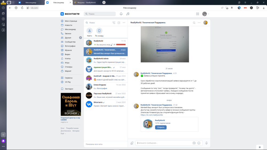This screenshot has height=150, width=267.
Task: Open VK notifications bell
Action: pyautogui.click(x=121, y=14)
